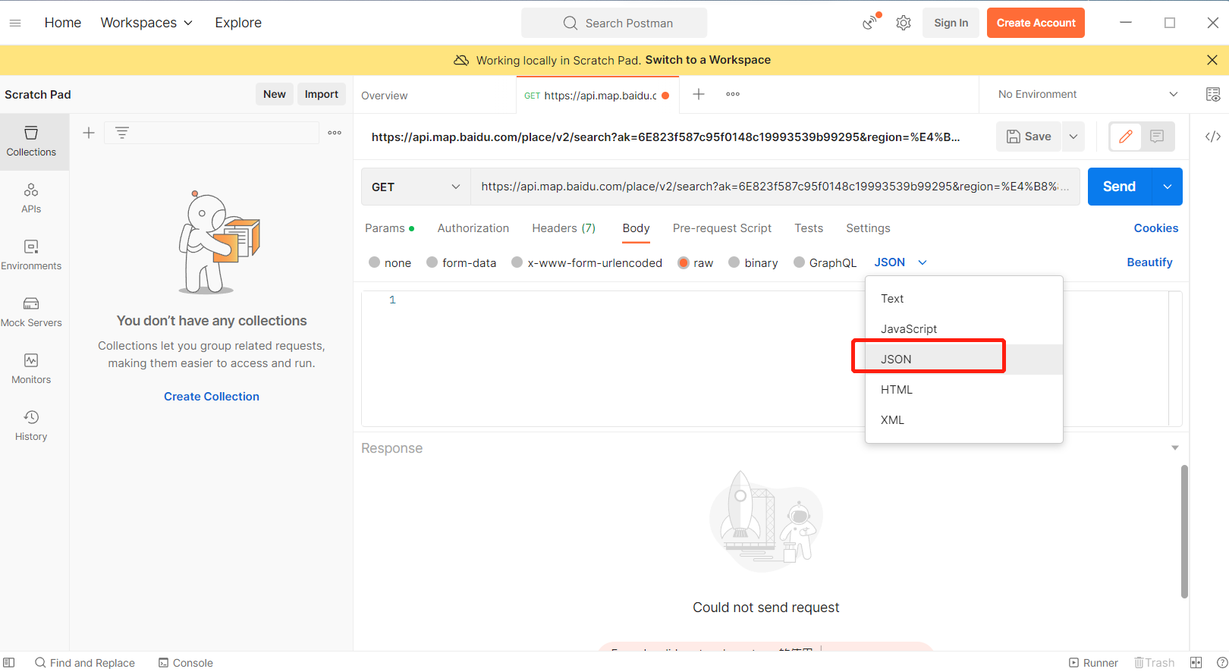Click the Response pane vertical scrollbar
The image size is (1229, 672).
pos(1184,532)
